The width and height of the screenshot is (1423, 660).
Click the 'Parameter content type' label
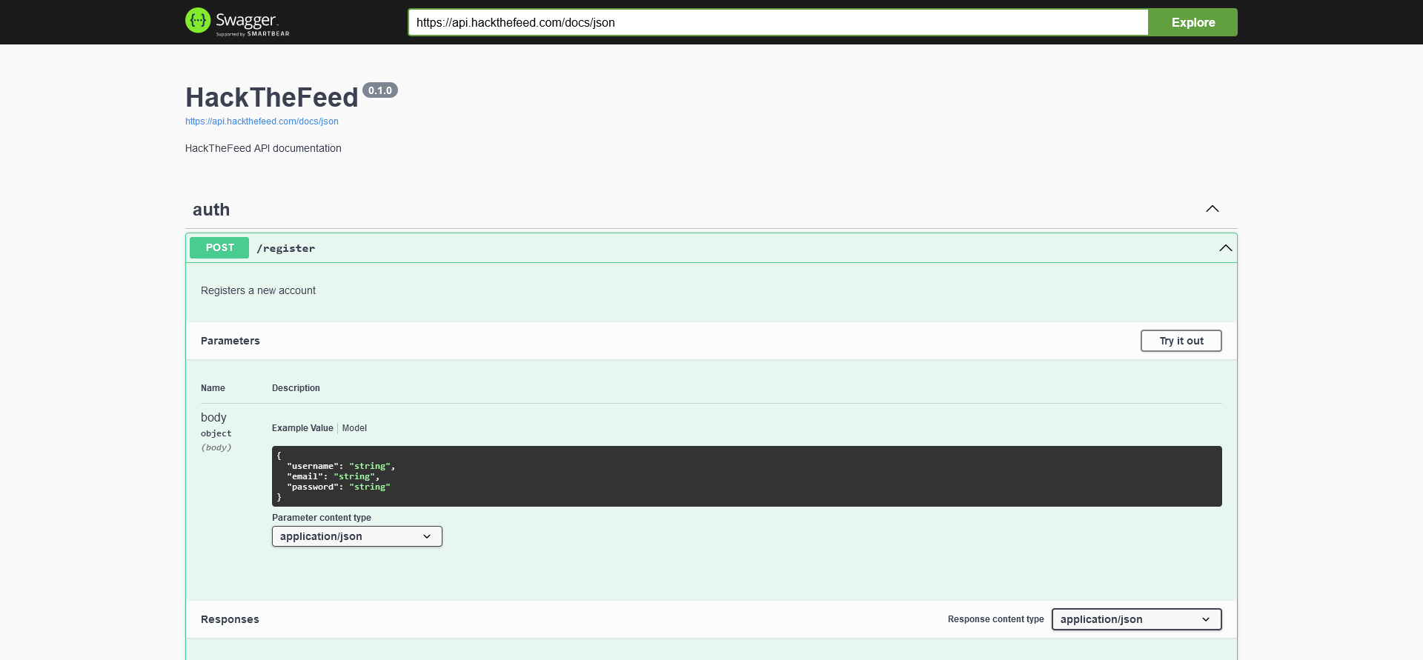coord(322,518)
